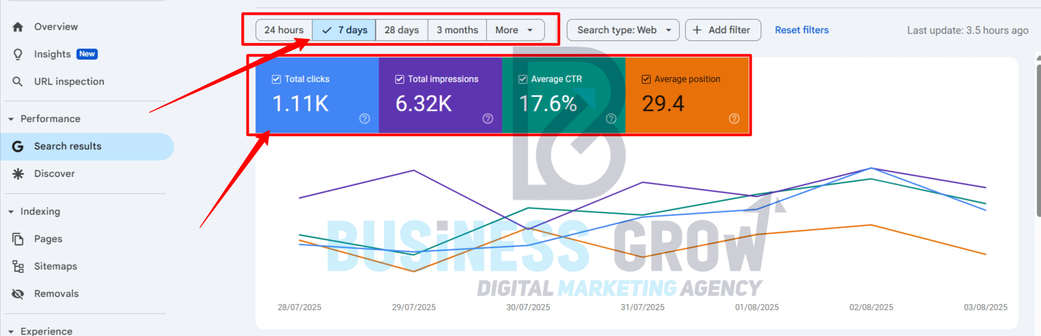
Task: Select the 7 days date range
Action: [x=344, y=30]
